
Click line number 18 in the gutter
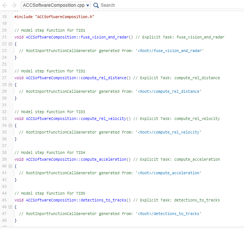coord(5,17)
